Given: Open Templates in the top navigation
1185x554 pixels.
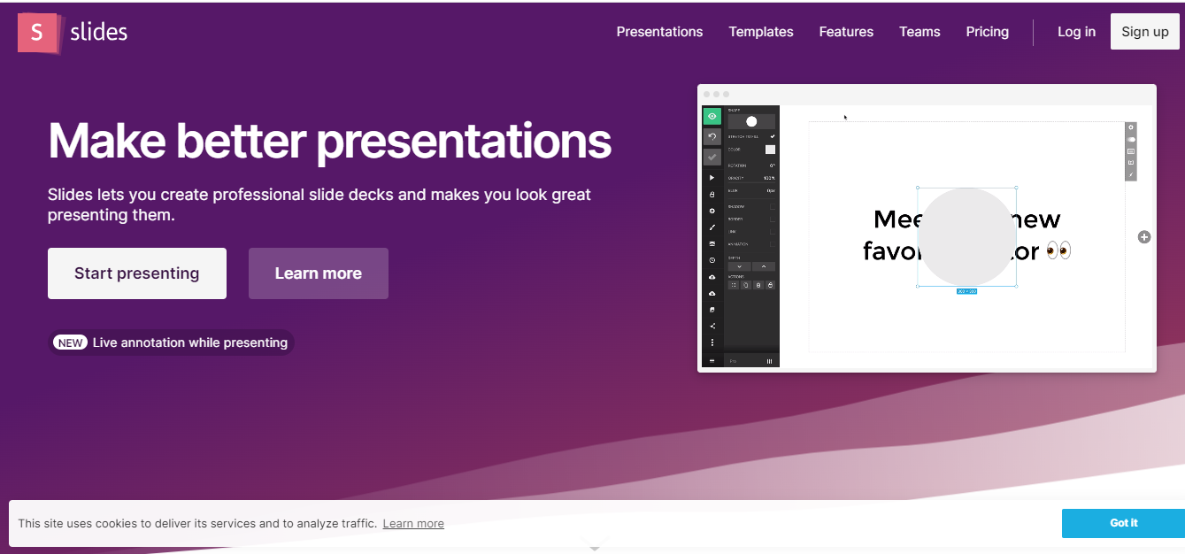Looking at the screenshot, I should (761, 32).
